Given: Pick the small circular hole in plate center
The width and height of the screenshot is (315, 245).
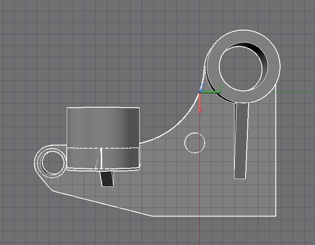Looking at the screenshot, I should 195,143.
